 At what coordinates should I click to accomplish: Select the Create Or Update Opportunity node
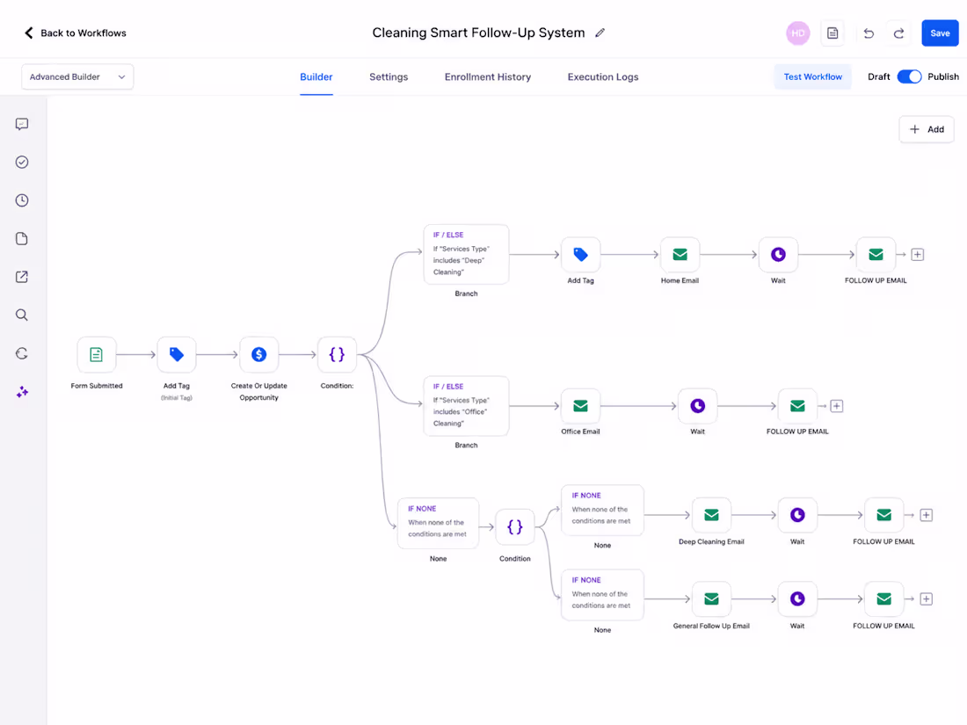(259, 354)
